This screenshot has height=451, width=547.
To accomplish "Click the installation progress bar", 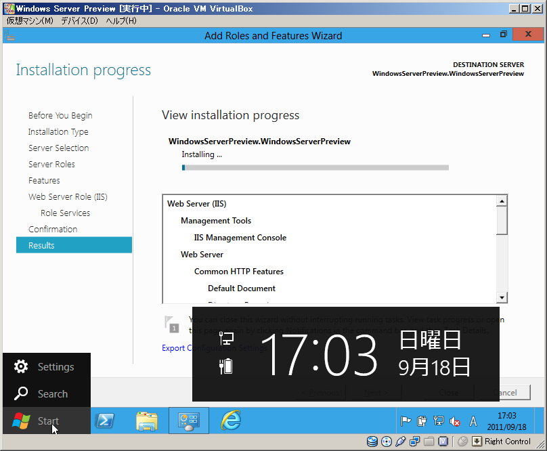I will (x=315, y=167).
